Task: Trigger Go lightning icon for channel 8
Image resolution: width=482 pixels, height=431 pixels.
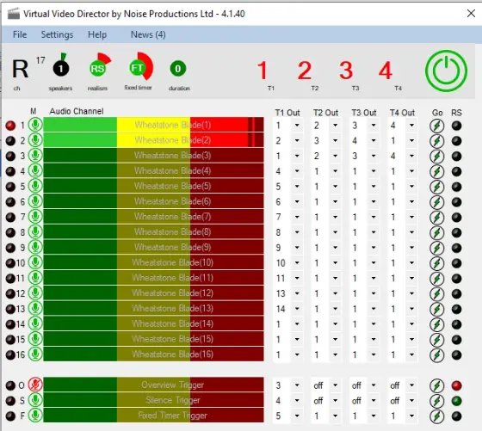Action: click(437, 232)
